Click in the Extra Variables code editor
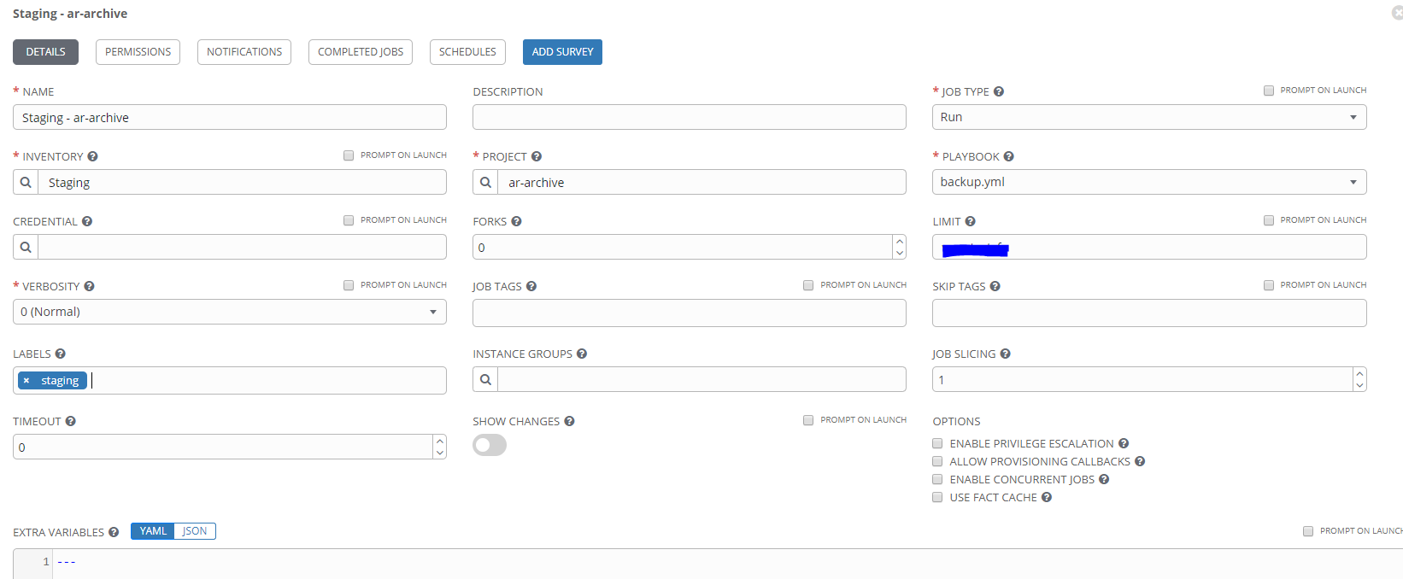 click(726, 564)
